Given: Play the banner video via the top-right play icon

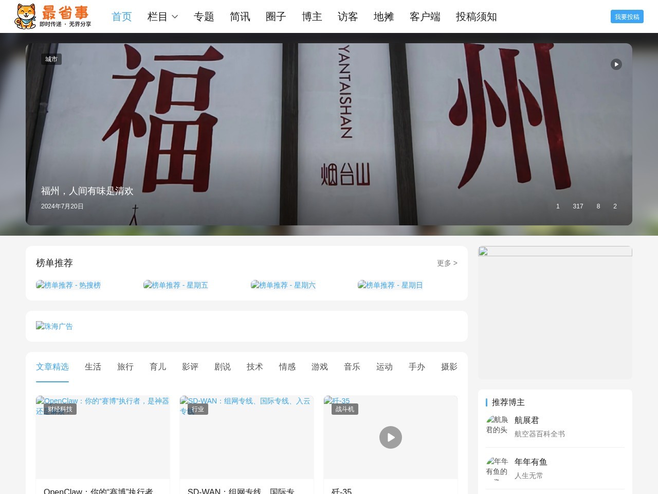Looking at the screenshot, I should (616, 64).
